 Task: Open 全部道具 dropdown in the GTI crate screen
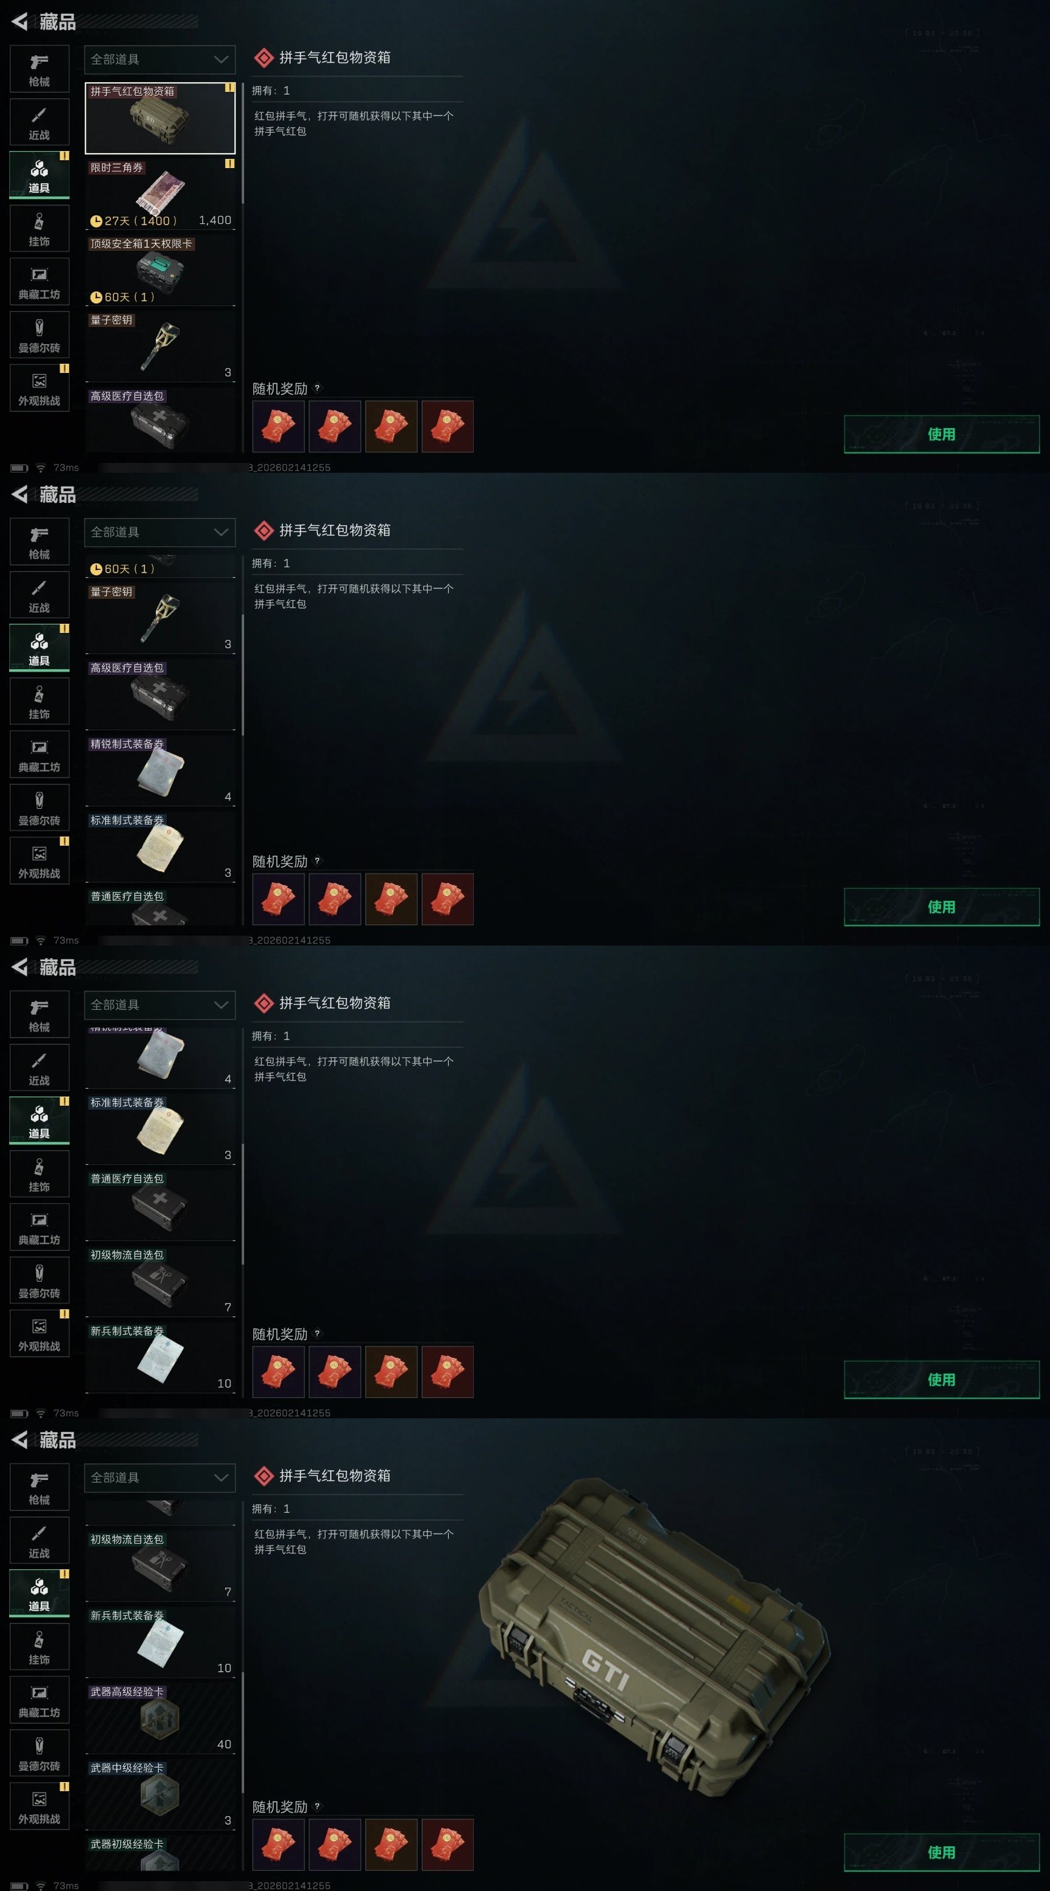coord(160,1478)
